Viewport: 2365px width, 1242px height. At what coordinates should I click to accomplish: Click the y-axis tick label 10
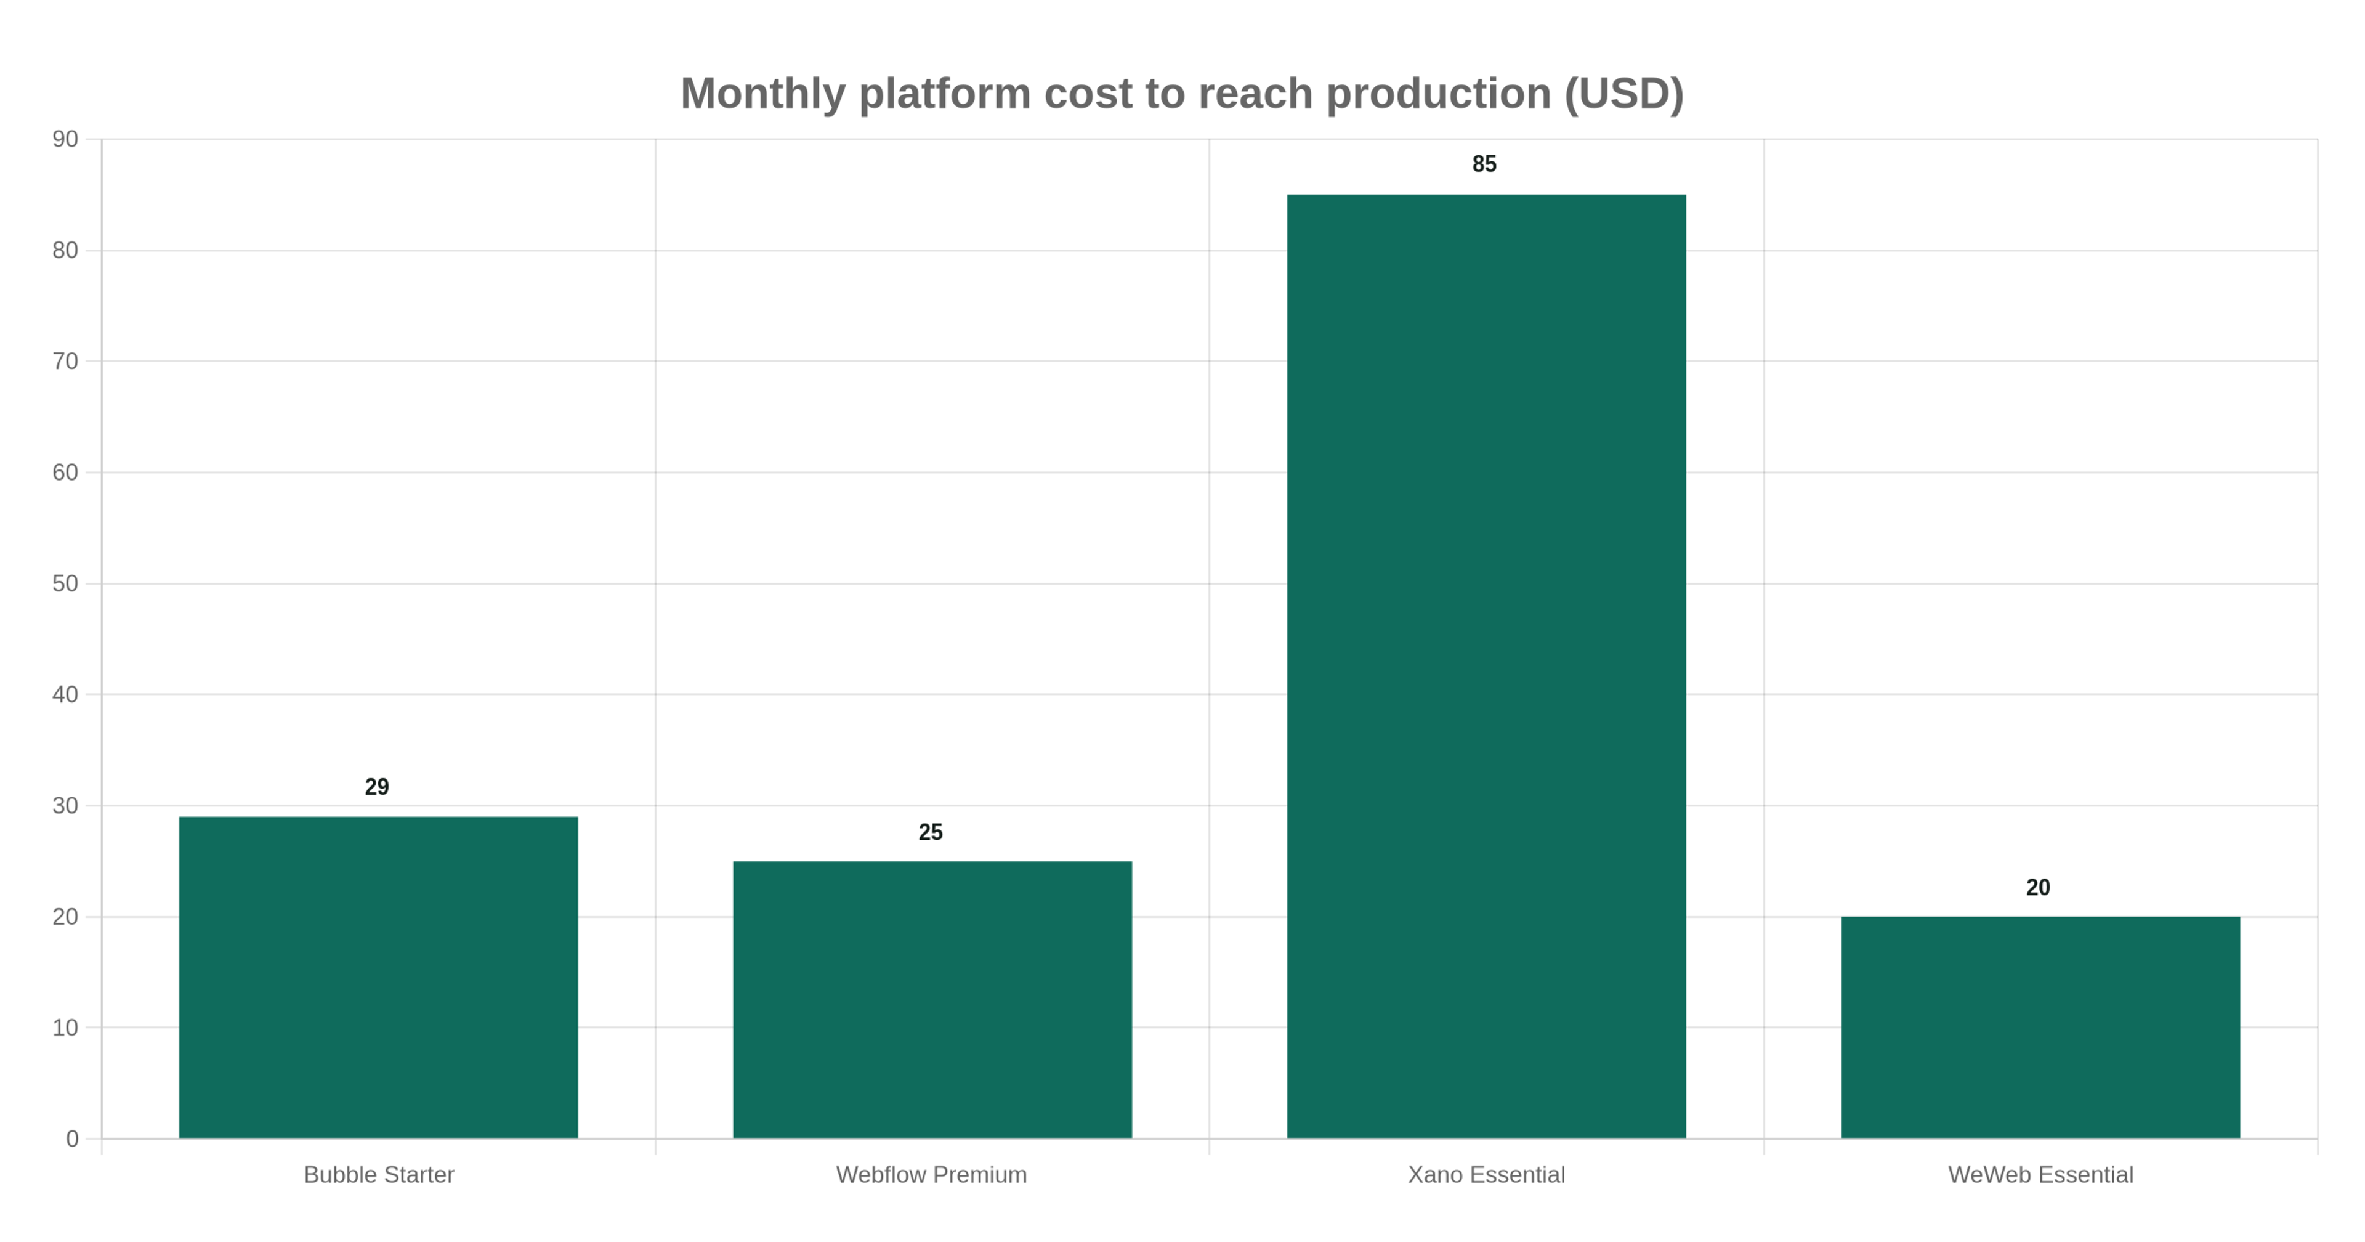tap(65, 1028)
